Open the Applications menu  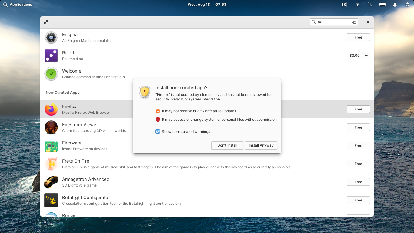click(x=18, y=5)
